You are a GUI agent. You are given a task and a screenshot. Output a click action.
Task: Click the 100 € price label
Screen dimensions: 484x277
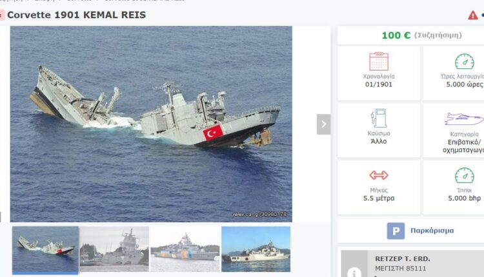[x=396, y=35]
